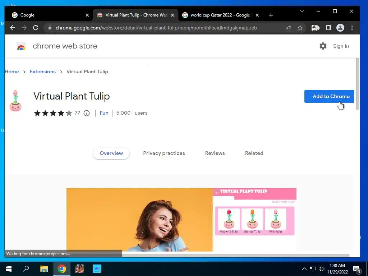Image resolution: width=368 pixels, height=276 pixels.
Task: Open a new tab with the plus button
Action: (x=271, y=15)
